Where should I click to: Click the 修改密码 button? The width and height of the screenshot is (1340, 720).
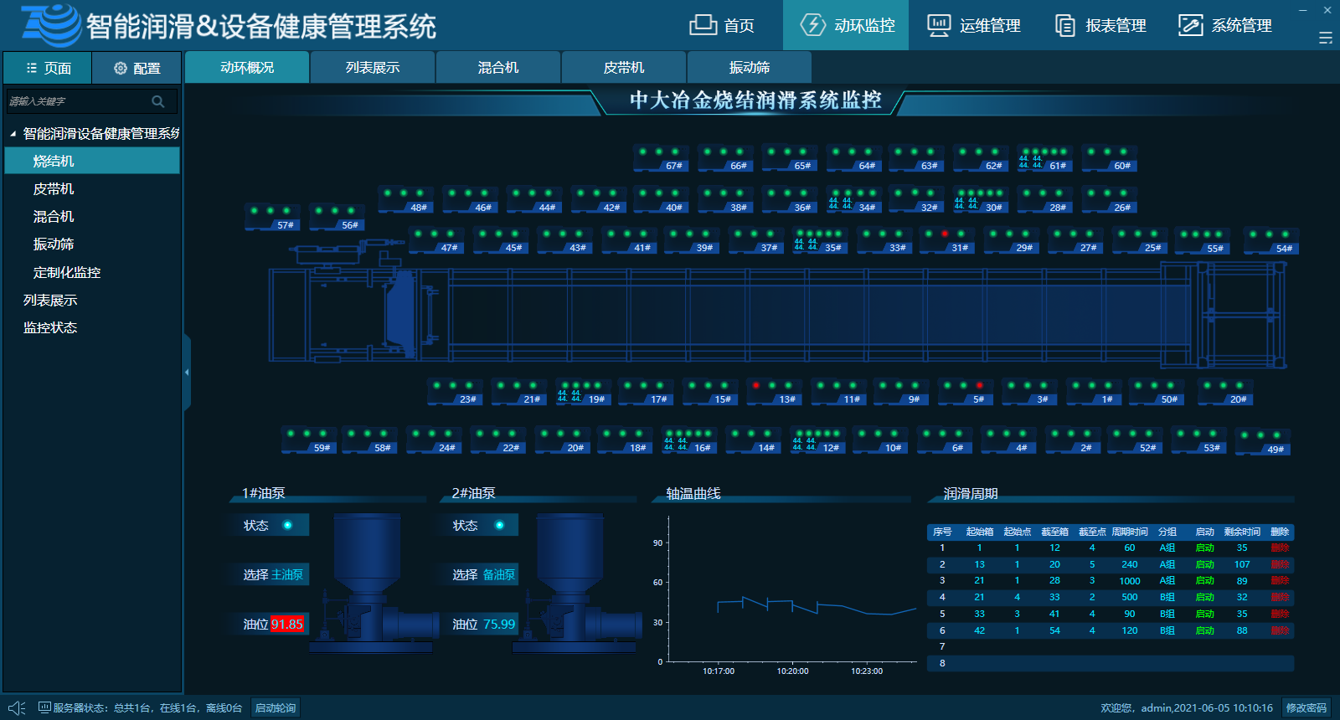(1306, 708)
